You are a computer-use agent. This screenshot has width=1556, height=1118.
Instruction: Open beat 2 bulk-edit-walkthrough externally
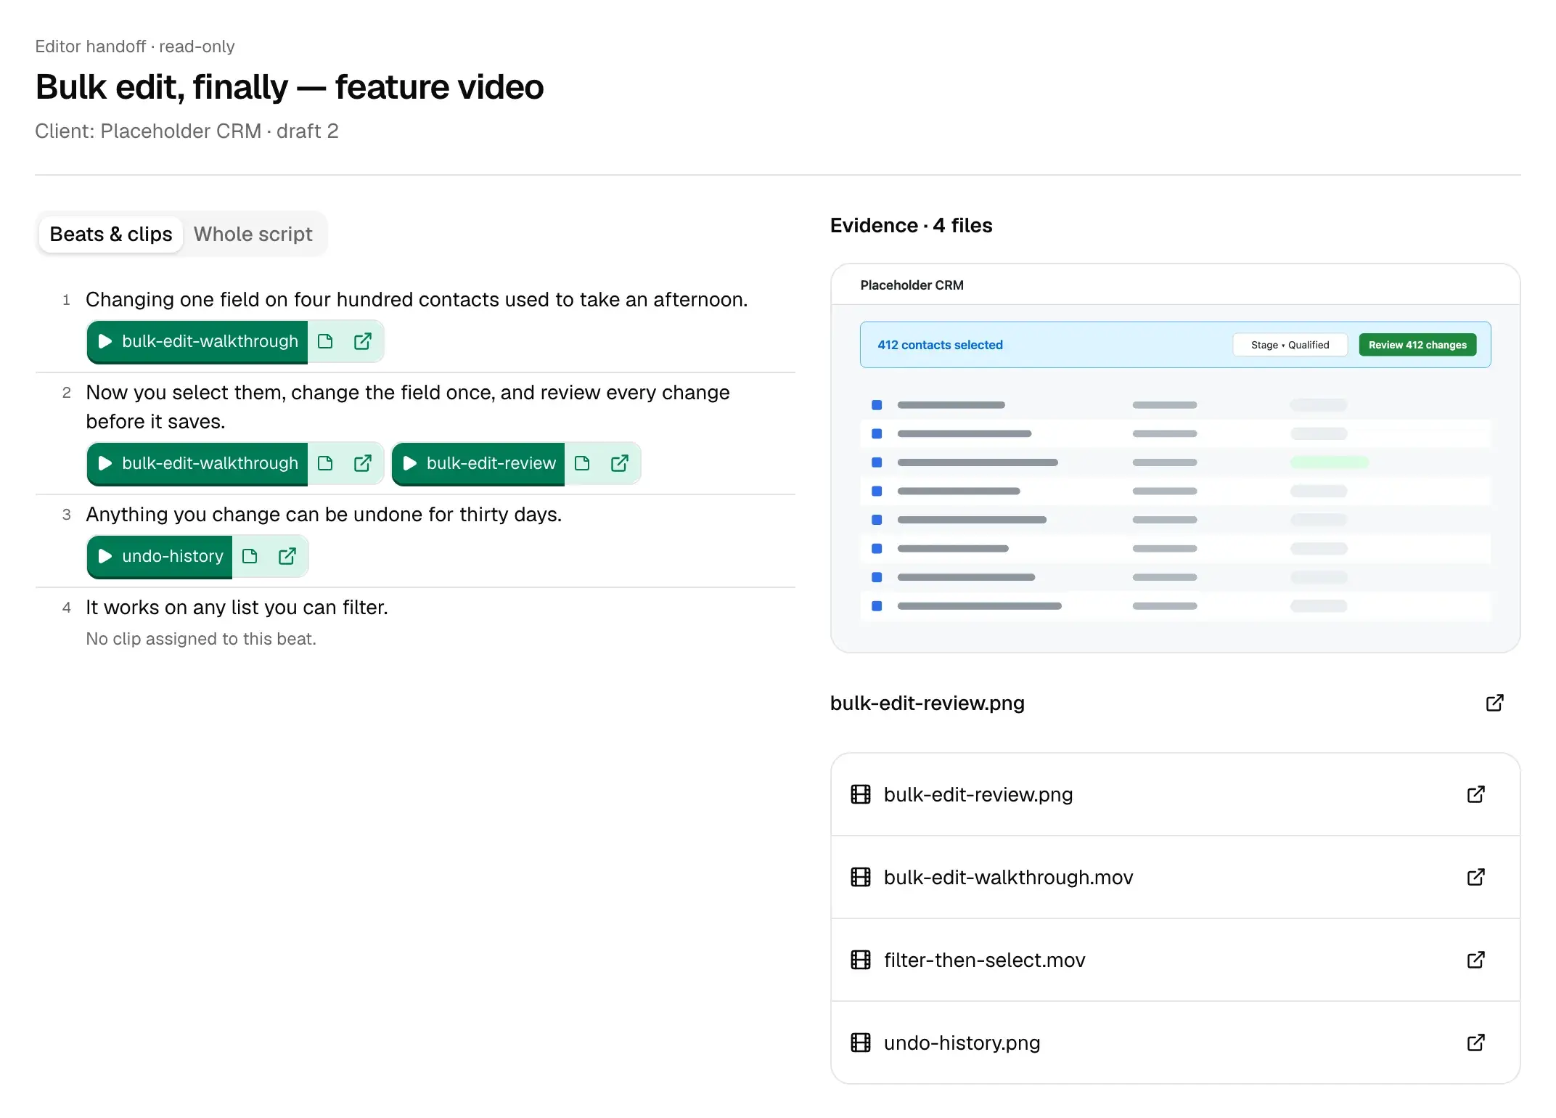coord(362,463)
